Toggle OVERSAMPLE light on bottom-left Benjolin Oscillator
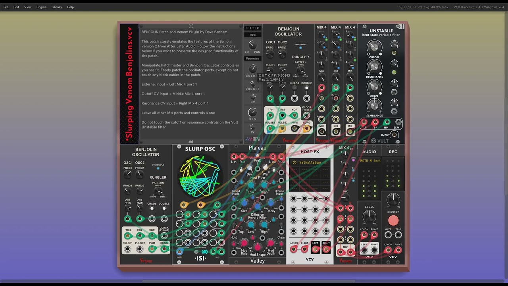 [158, 168]
